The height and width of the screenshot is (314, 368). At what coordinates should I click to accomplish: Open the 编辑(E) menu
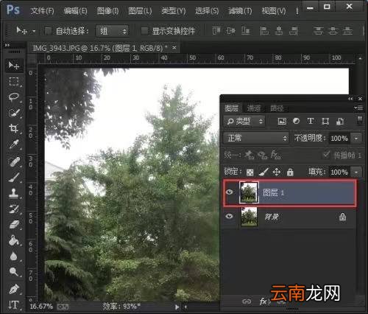pyautogui.click(x=75, y=11)
